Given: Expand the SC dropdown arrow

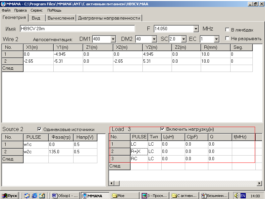Looking at the screenshot, I should 184,39.
